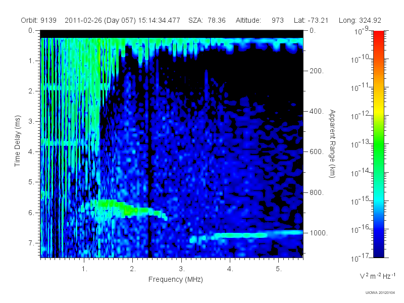Click the 'UIOWA 20120104' credit text
The image size is (404, 303).
380,292
